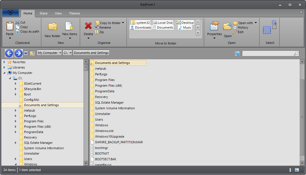This screenshot has width=306, height=175.
Task: Expand the Favorites tree node
Action: [4, 62]
